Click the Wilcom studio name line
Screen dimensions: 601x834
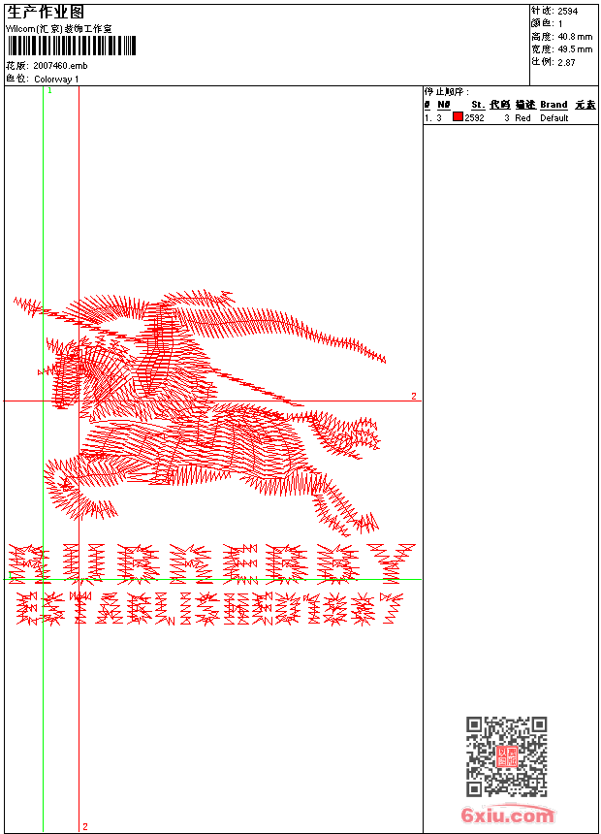(x=59, y=29)
